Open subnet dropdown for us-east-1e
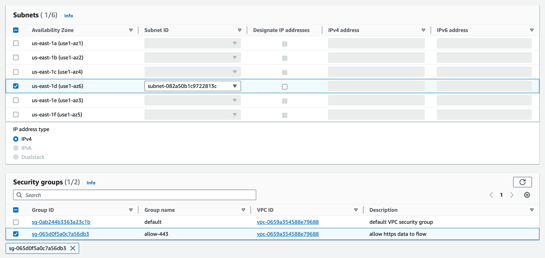The image size is (545, 258). click(x=193, y=100)
